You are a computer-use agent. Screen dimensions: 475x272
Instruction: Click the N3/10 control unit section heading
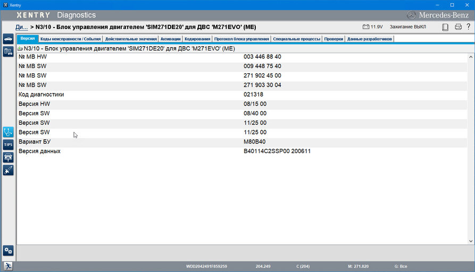129,48
